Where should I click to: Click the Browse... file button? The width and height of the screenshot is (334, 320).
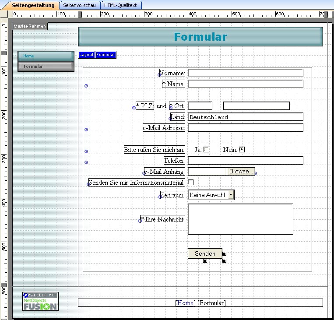(241, 172)
